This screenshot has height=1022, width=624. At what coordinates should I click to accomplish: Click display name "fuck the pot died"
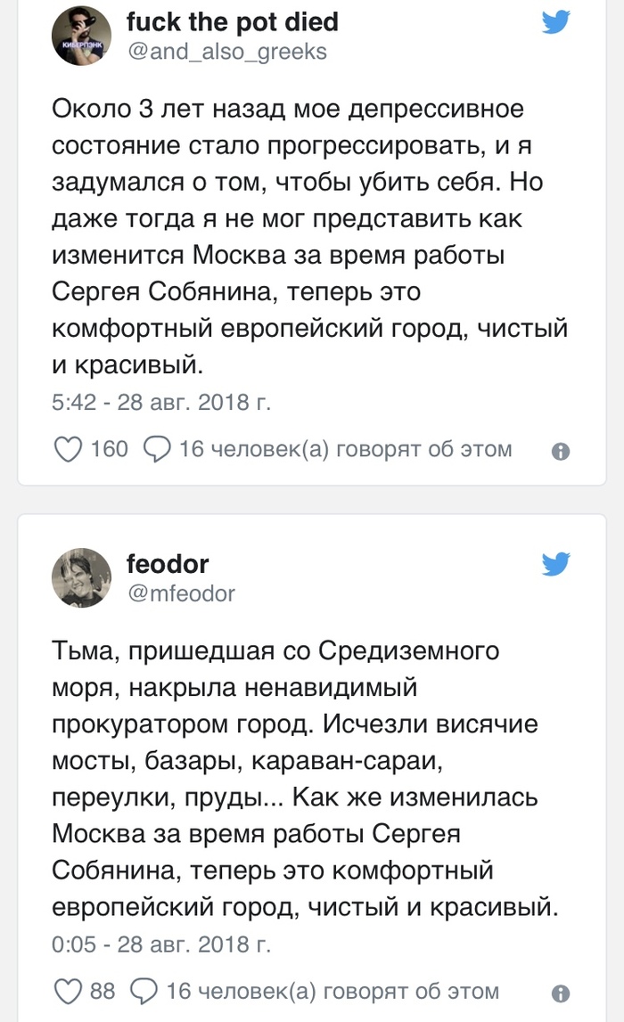coord(233,21)
